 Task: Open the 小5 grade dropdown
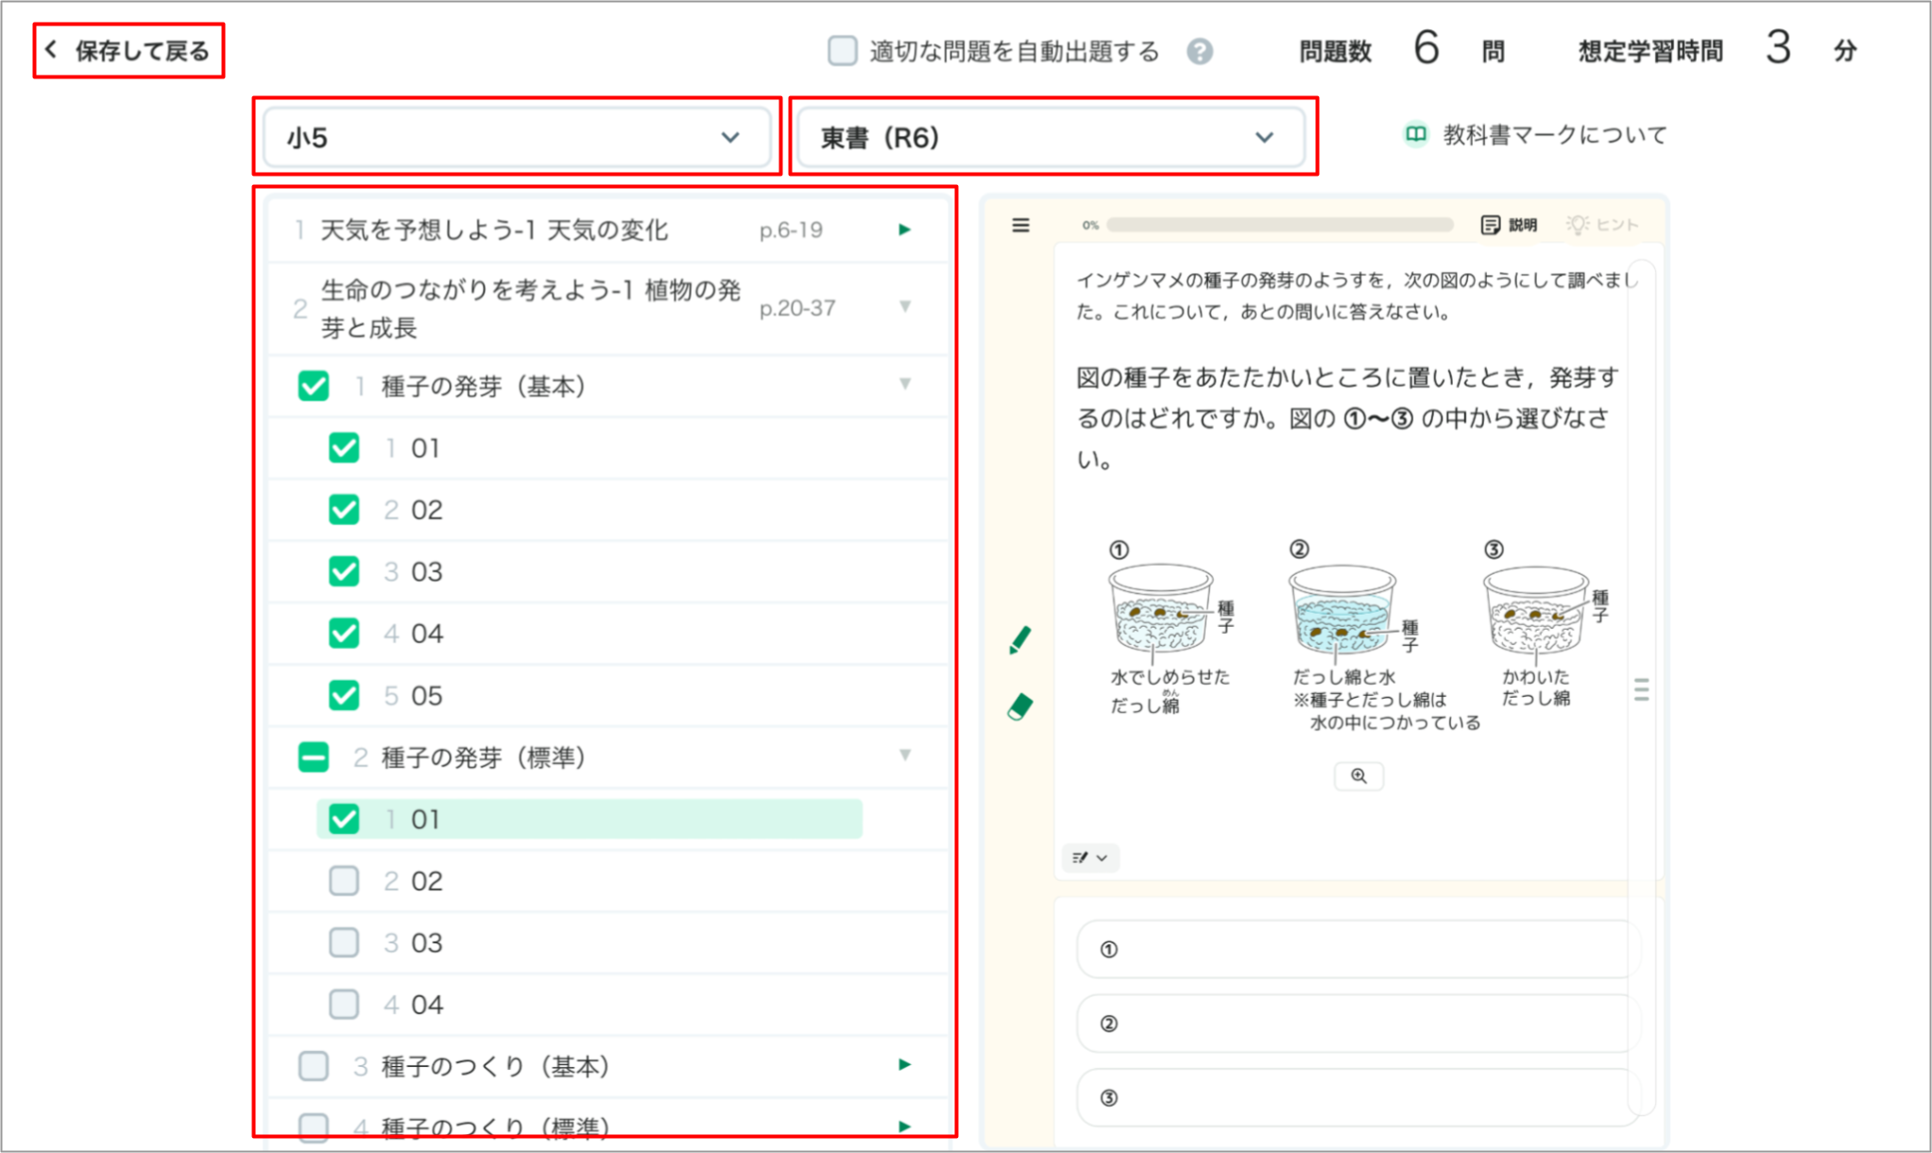pos(516,138)
